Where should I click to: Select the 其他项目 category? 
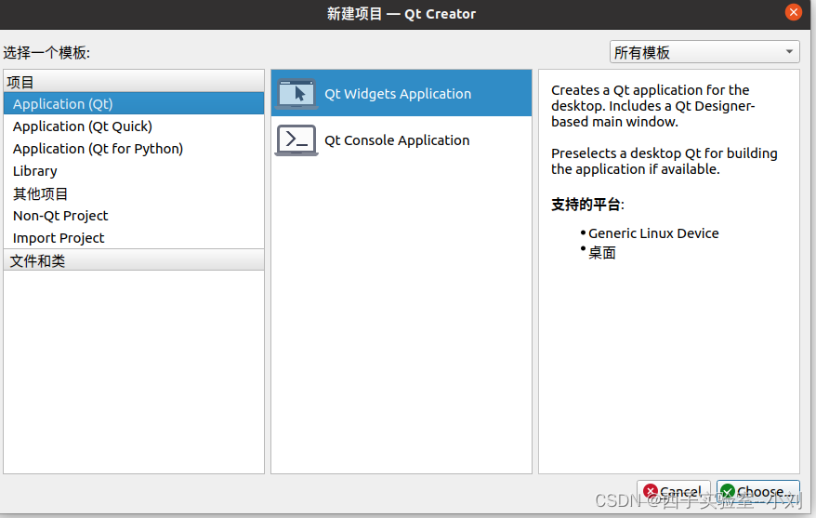[x=134, y=193]
